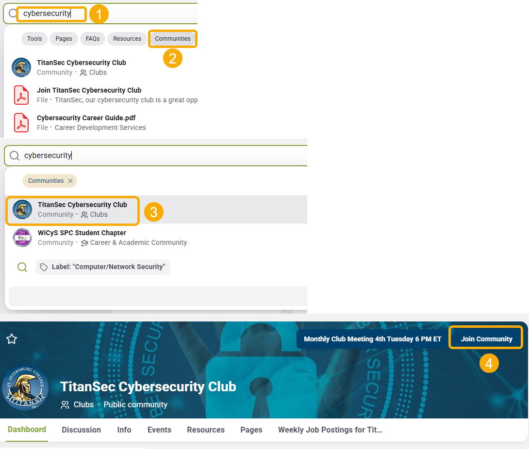Click the second search box with cybersecurity
529x449 pixels.
(156, 155)
